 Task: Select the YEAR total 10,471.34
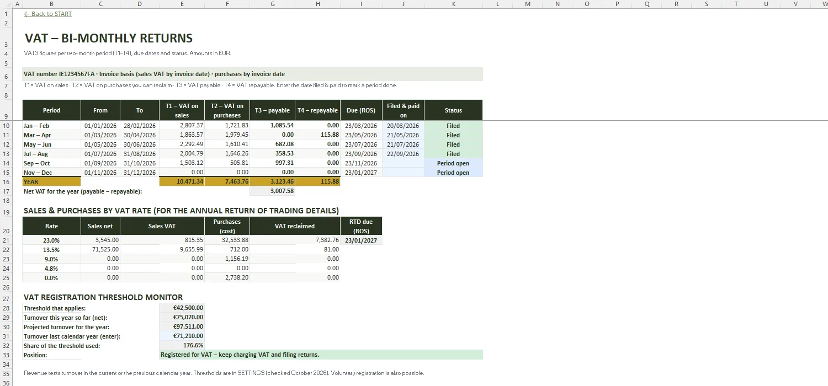click(x=182, y=182)
